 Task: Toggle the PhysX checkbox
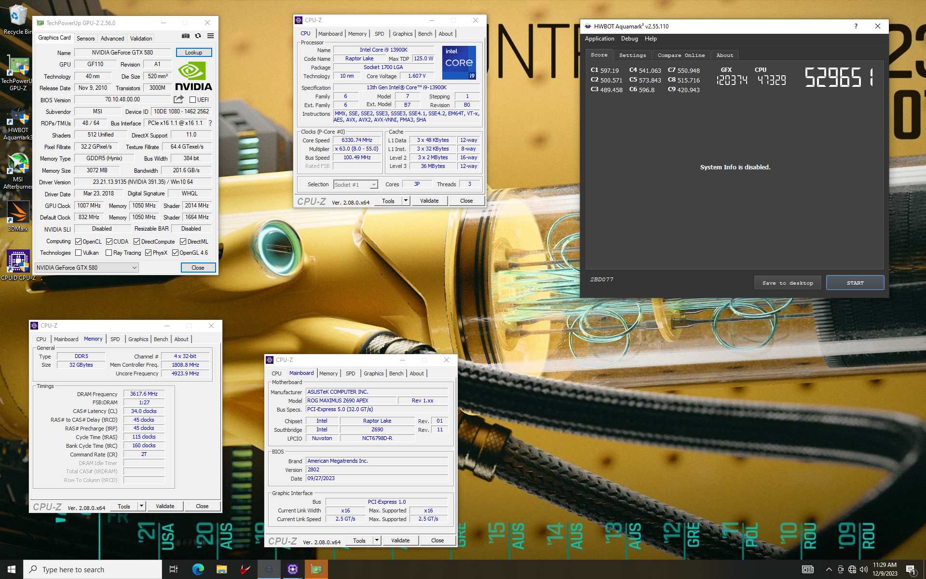149,252
